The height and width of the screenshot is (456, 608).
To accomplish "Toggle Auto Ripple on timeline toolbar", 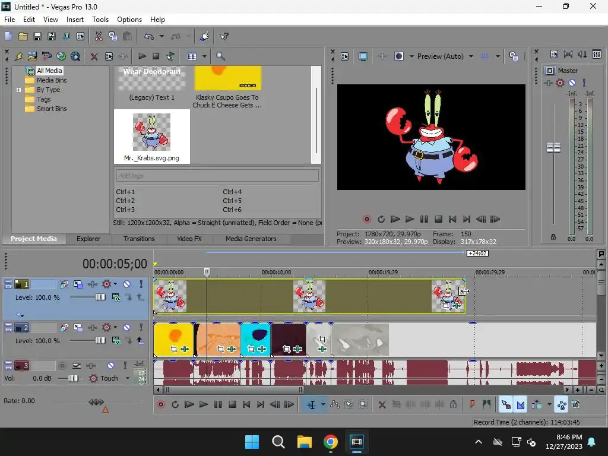I will [x=536, y=405].
